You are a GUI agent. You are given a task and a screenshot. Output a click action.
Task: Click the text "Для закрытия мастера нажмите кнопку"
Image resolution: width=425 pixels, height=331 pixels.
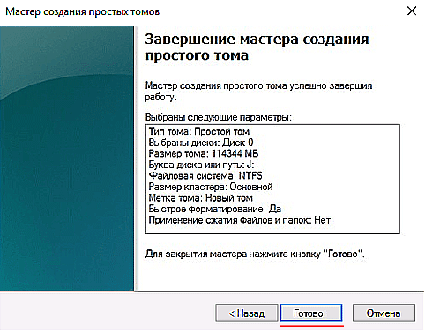point(233,254)
